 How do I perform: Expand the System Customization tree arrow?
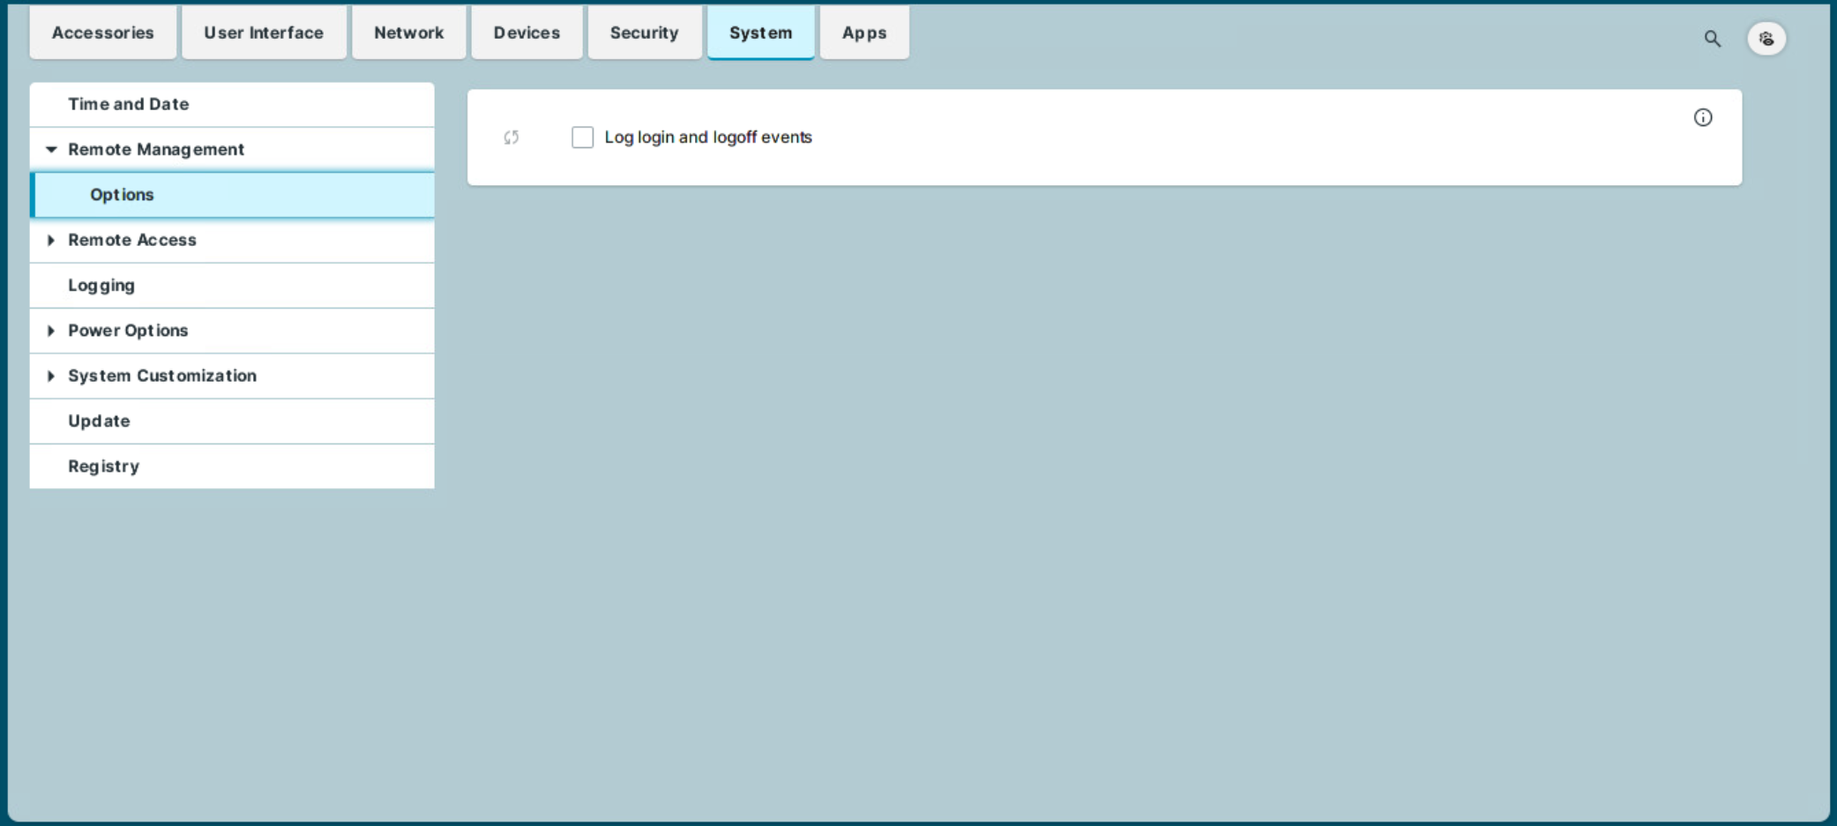click(x=51, y=376)
